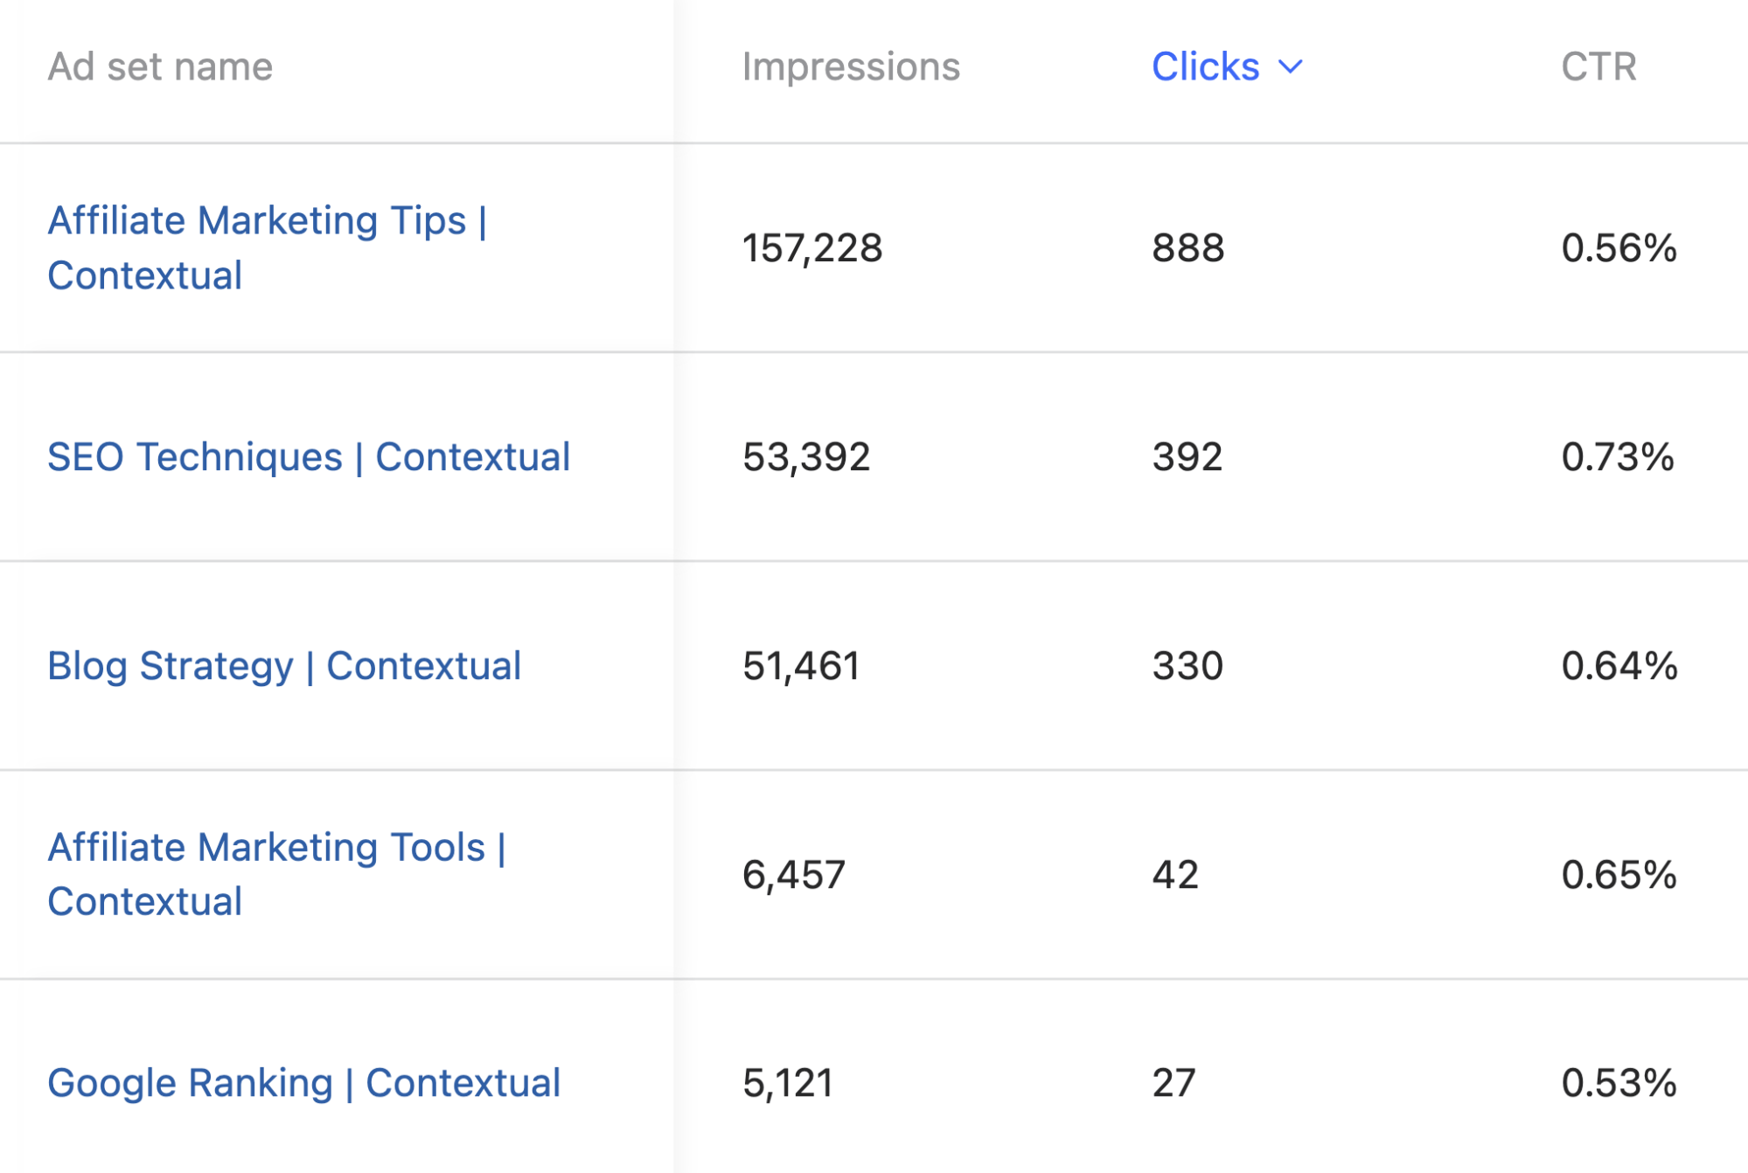Select the Ad set name column header
Viewport: 1748px width, 1173px height.
(160, 66)
